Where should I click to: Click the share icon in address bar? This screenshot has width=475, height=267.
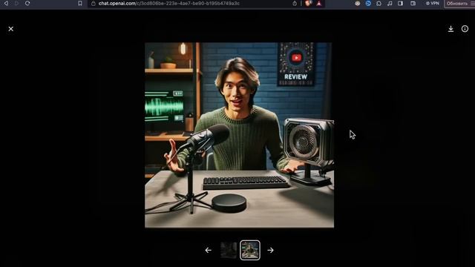[x=295, y=3]
